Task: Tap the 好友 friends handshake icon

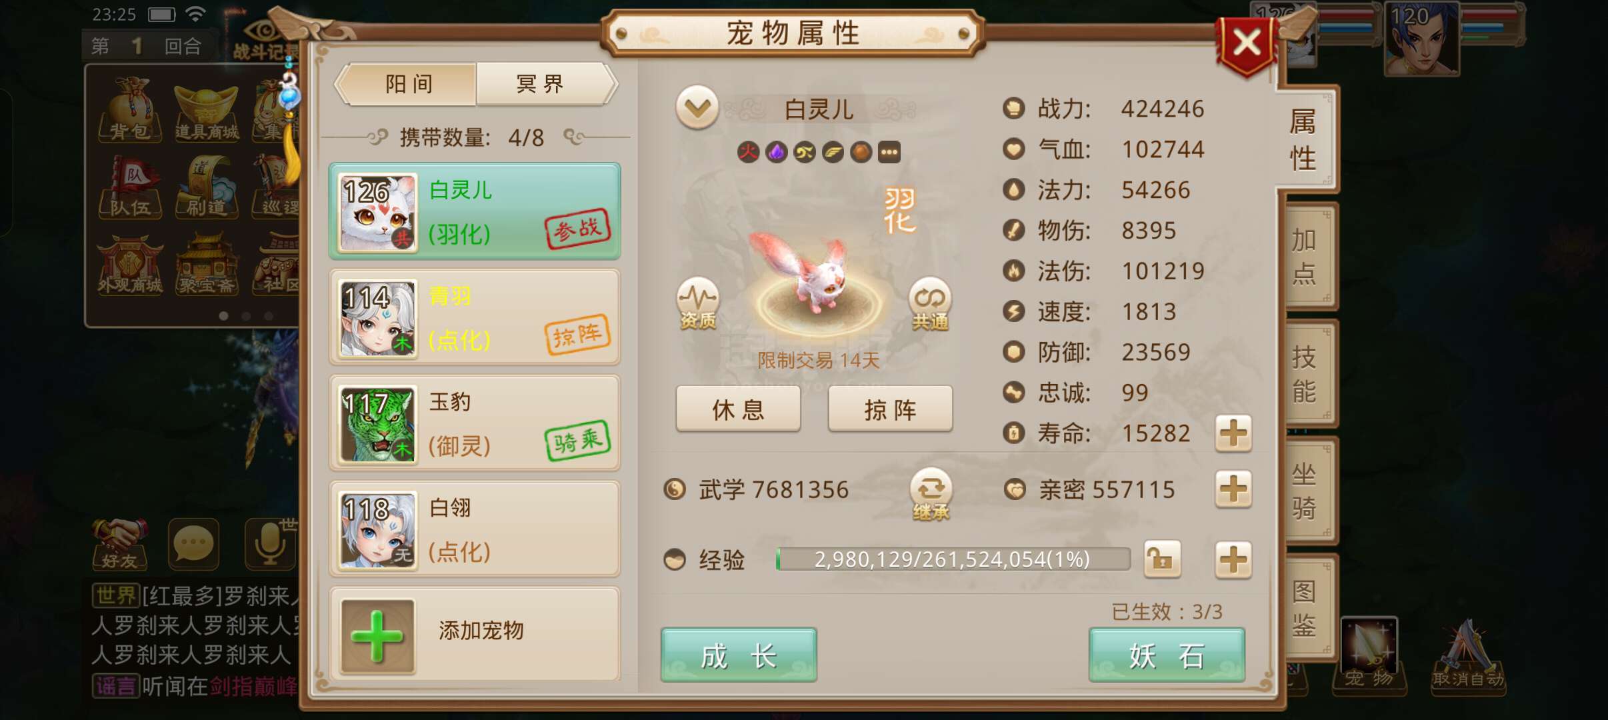Action: (x=120, y=544)
